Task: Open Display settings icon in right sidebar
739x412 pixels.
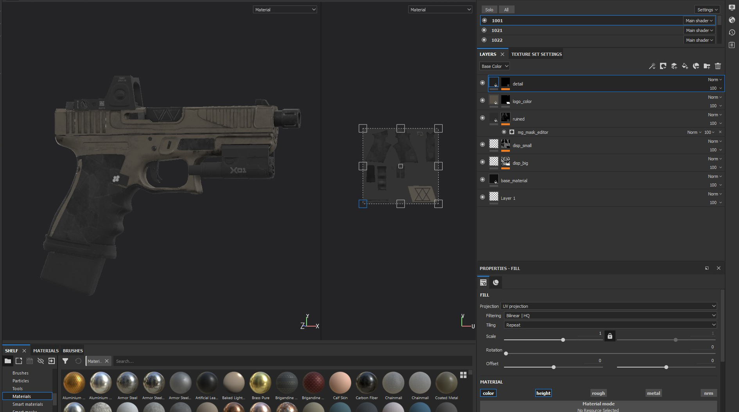Action: pos(732,8)
